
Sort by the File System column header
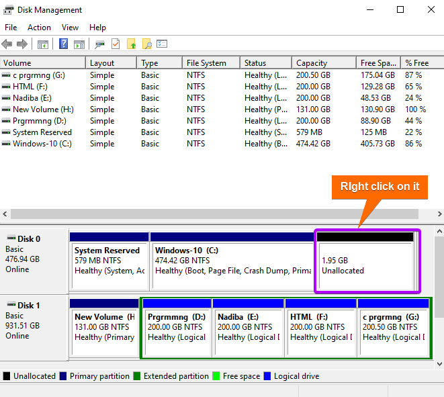211,63
